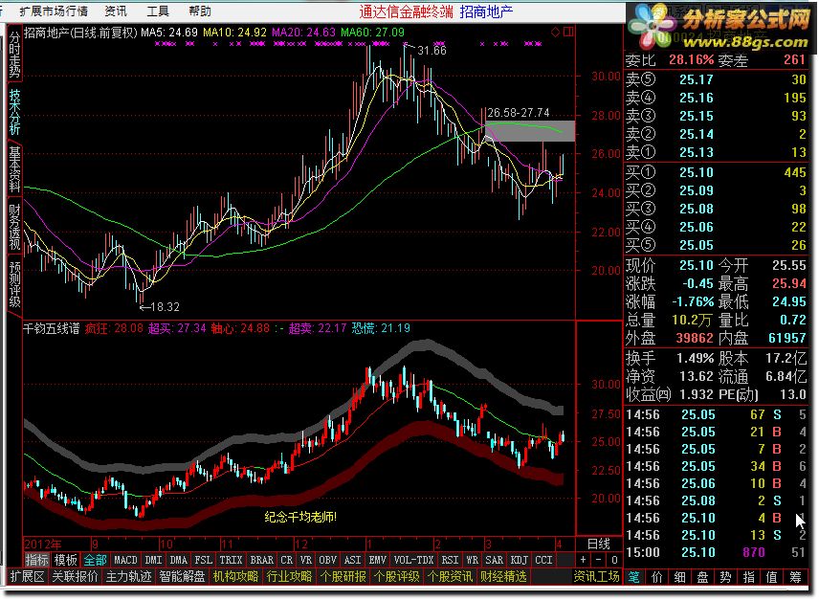Click the red diamond icon atop chart
The height and width of the screenshot is (600, 819).
click(x=555, y=32)
